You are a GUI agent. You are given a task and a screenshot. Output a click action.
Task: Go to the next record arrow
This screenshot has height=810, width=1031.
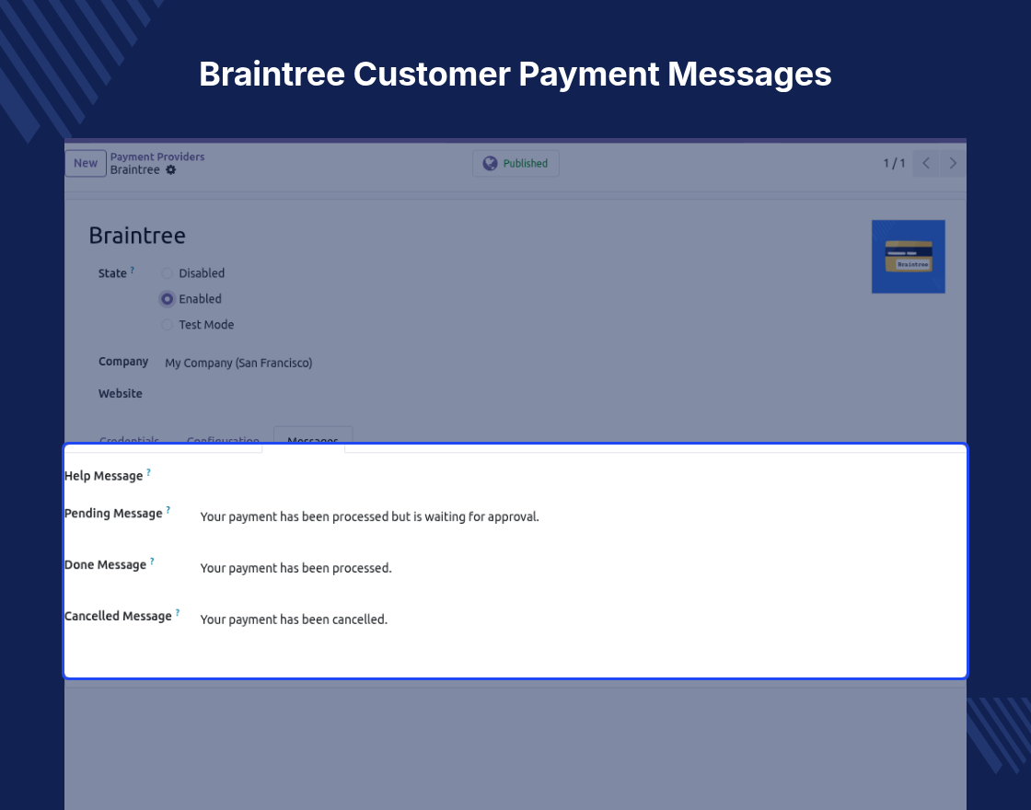(953, 163)
